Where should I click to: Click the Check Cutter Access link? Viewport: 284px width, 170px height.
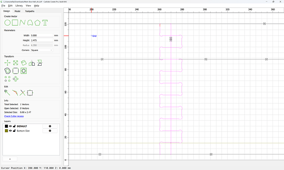(14, 116)
